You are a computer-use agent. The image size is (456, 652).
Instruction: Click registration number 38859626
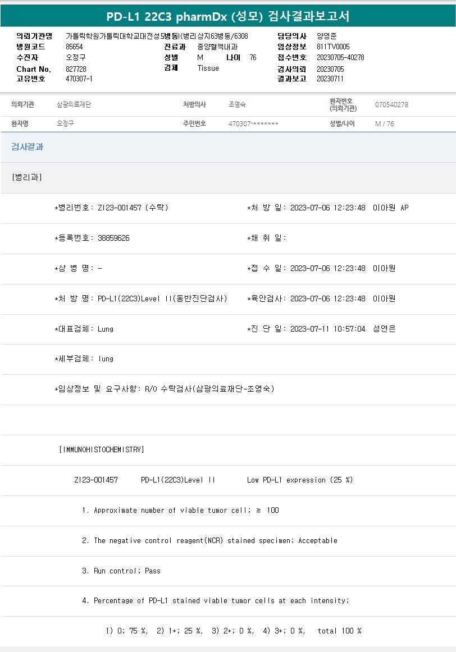113,238
